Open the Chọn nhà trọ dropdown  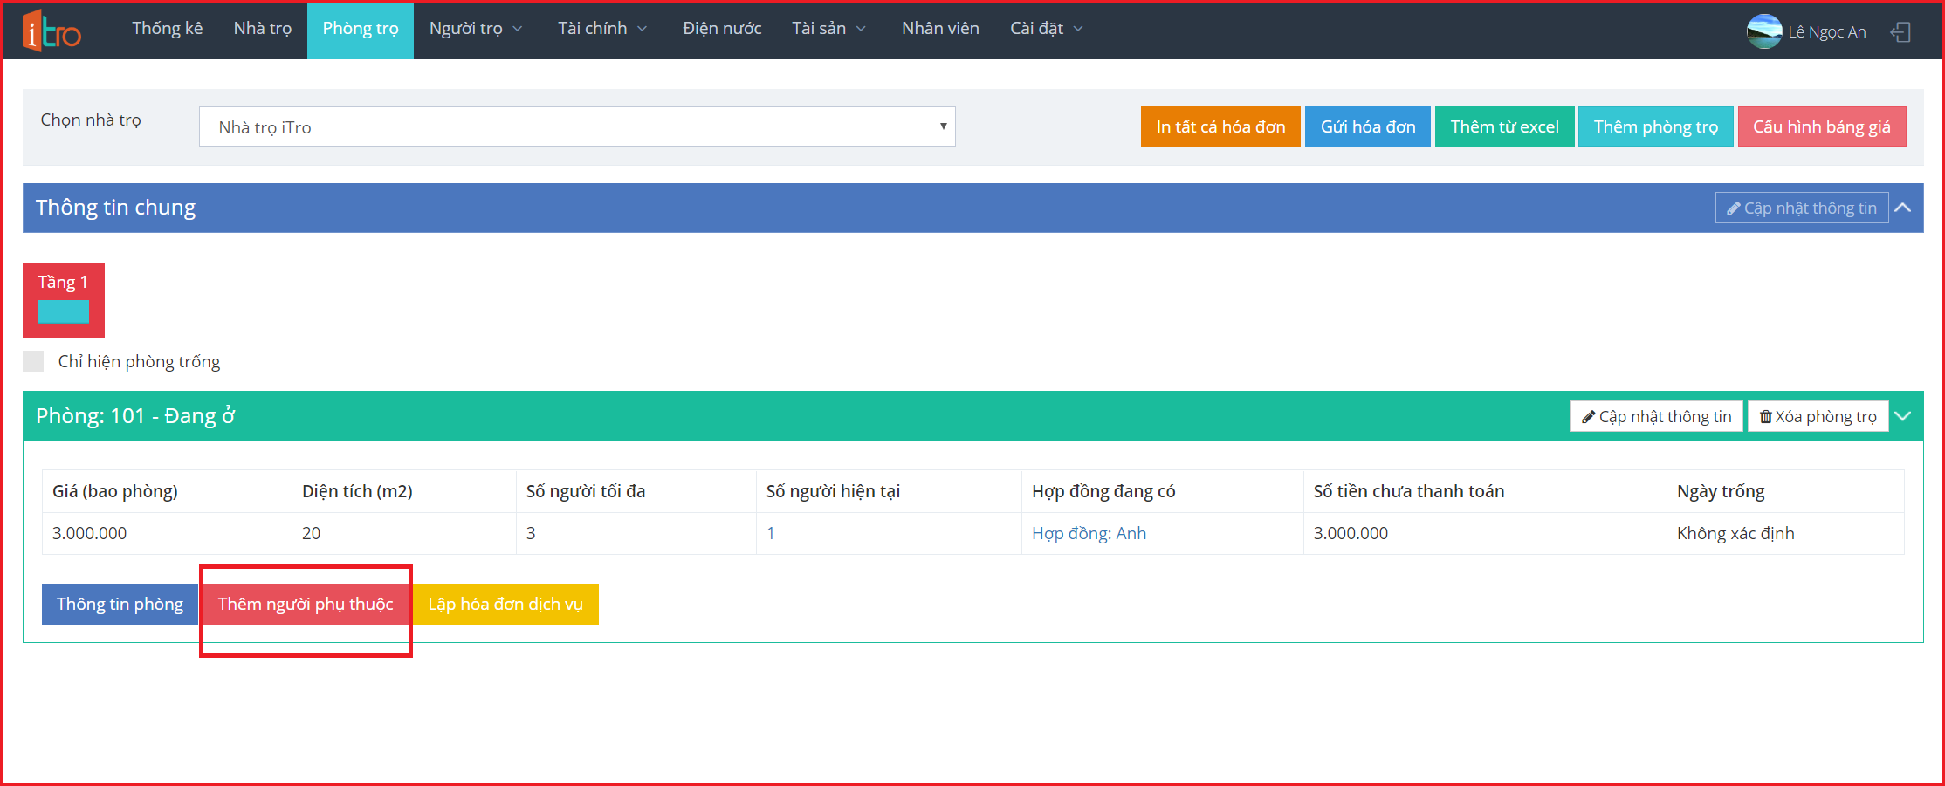coord(576,127)
